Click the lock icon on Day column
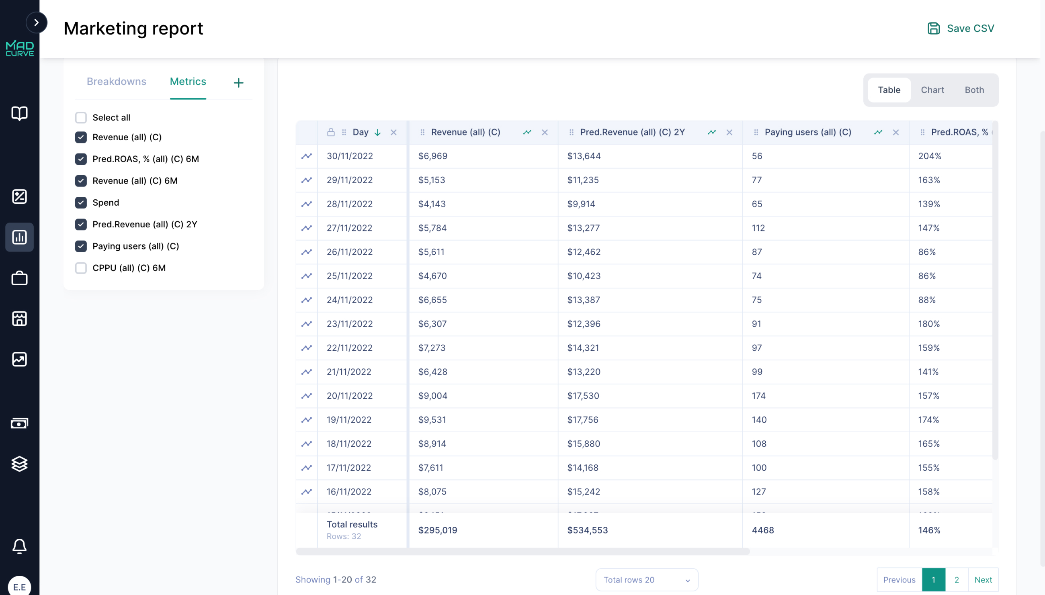The height and width of the screenshot is (595, 1045). click(x=331, y=133)
